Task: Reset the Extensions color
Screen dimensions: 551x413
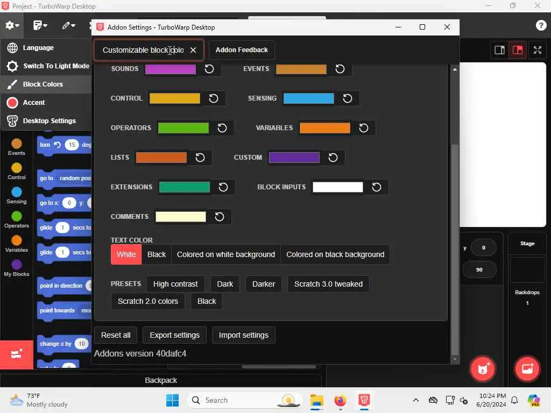Action: click(223, 187)
